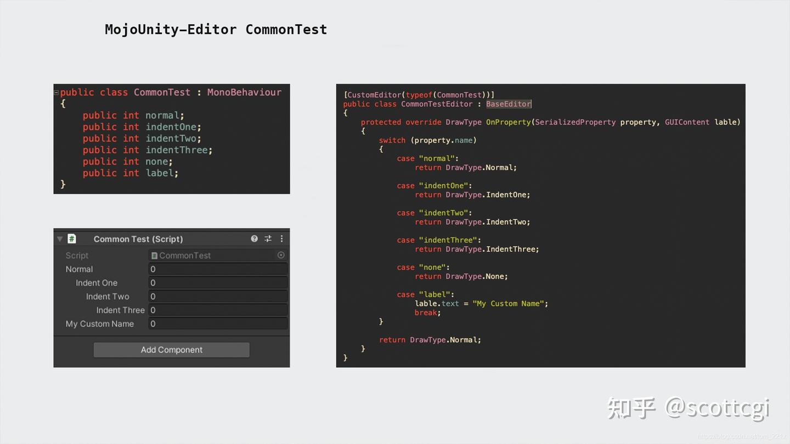790x444 pixels.
Task: Click the line "public int label;"
Action: [131, 173]
